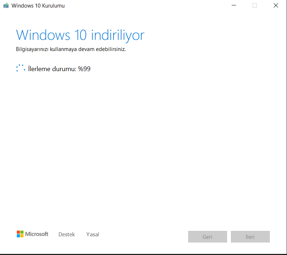Viewport: 287px width, 255px height.
Task: Click the 'Windows 10 Kurulumu' window title
Action: pyautogui.click(x=38, y=6)
